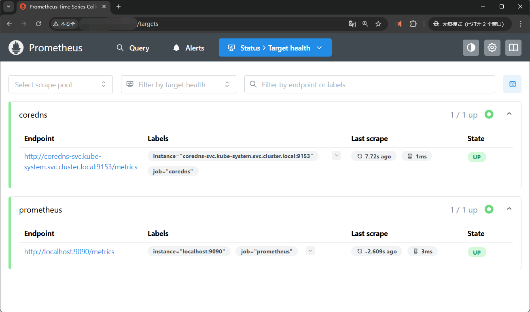This screenshot has height=312, width=530.
Task: Focus the Filter by endpoint or labels field
Action: tap(370, 84)
